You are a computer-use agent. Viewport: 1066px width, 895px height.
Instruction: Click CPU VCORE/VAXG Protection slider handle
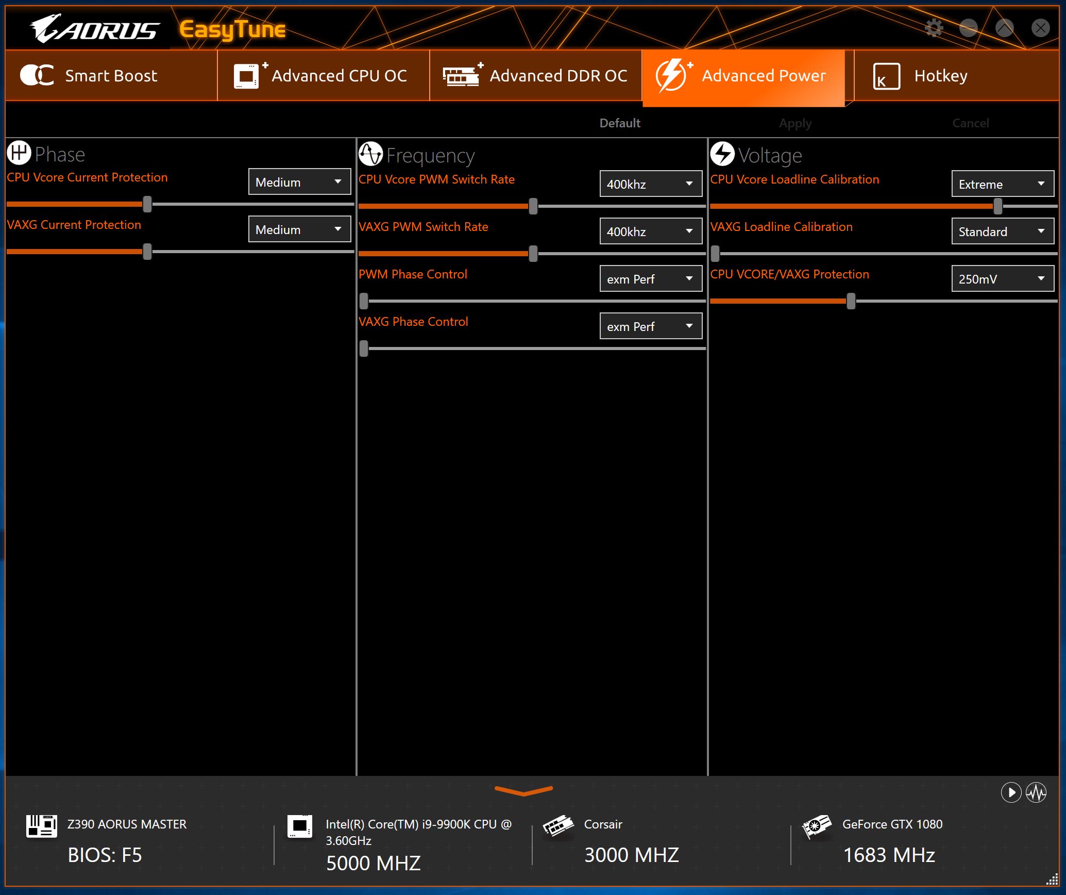coord(851,301)
